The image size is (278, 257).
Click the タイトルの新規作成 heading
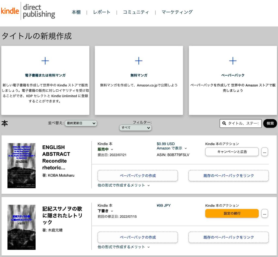(37, 36)
